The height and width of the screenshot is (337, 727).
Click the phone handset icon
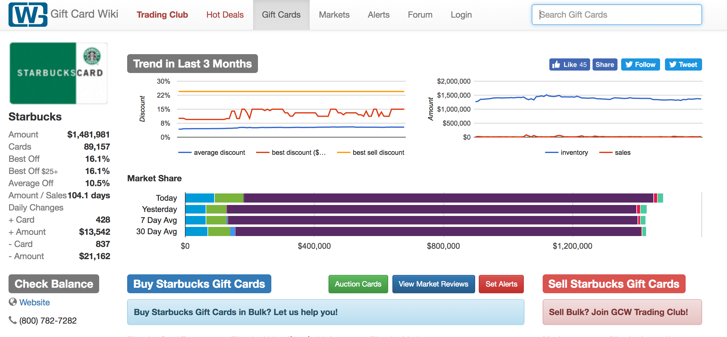tap(12, 320)
